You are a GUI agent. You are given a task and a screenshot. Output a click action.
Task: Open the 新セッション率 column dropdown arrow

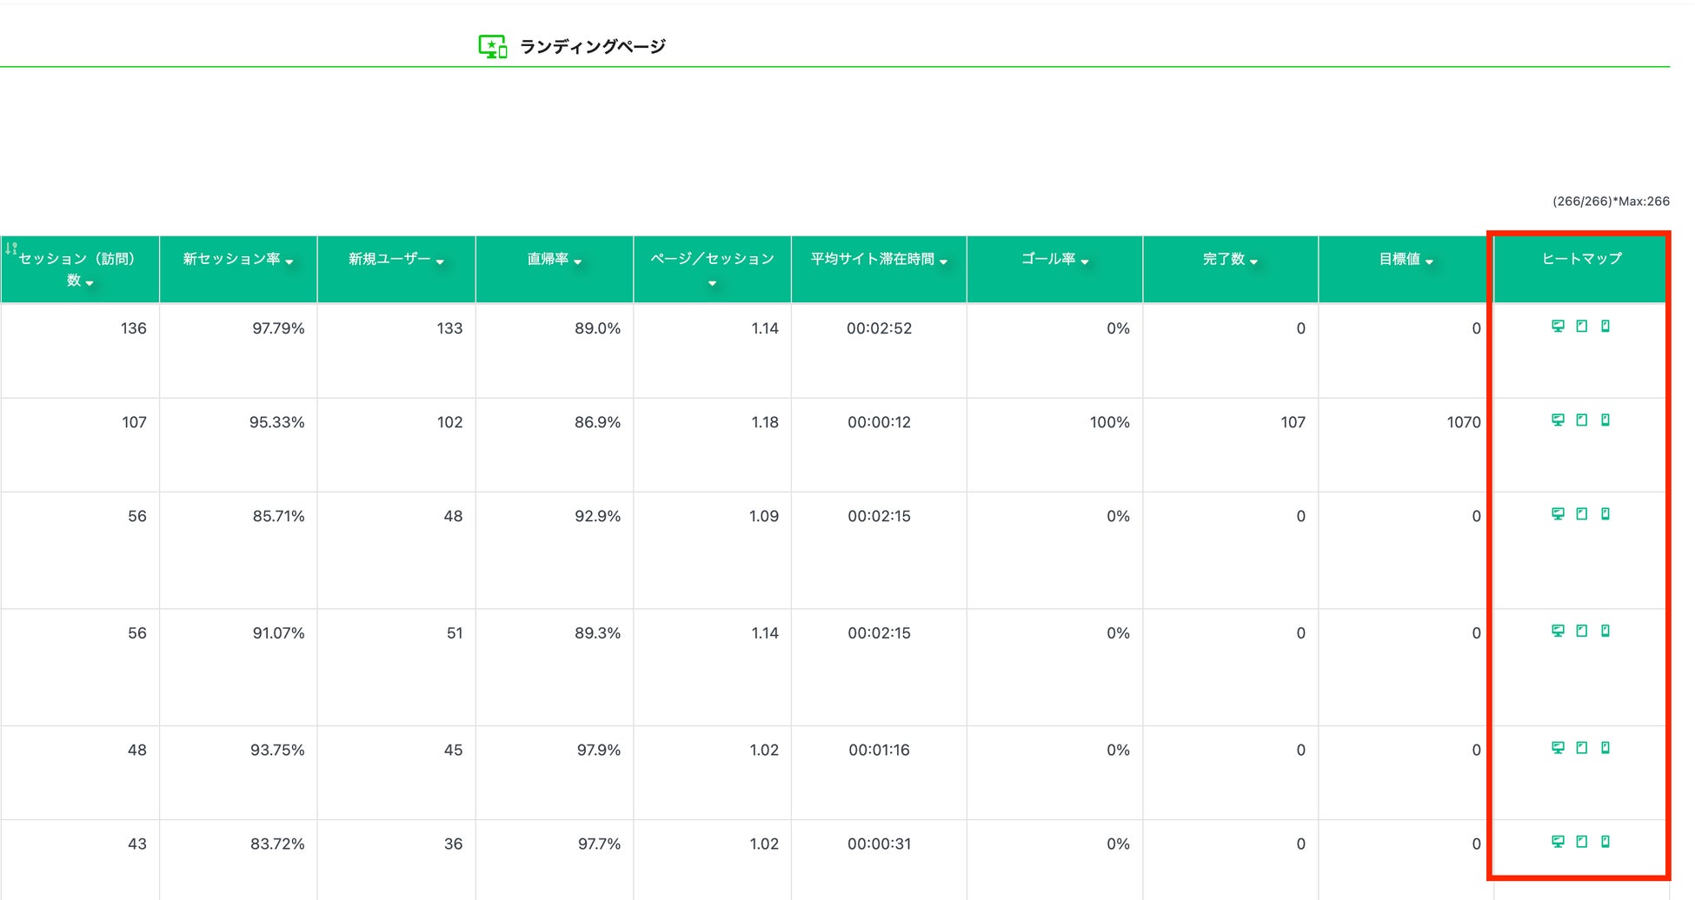click(289, 261)
